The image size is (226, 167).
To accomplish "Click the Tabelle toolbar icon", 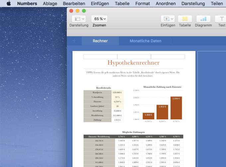I will pos(185,19).
